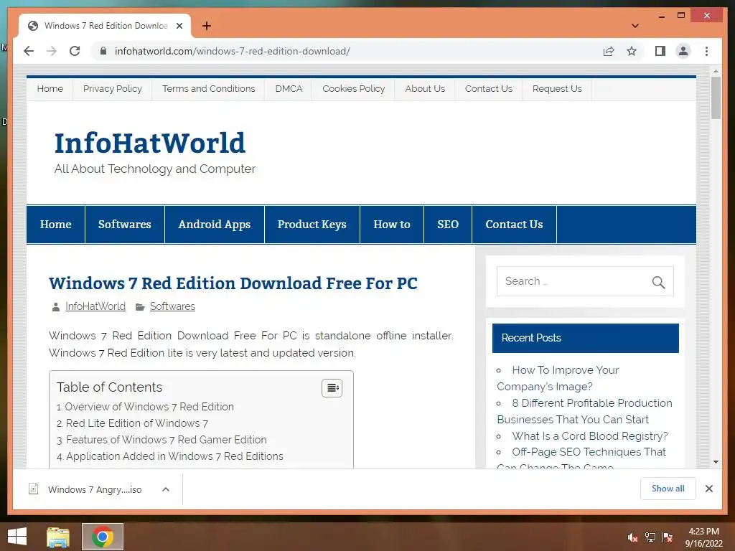The image size is (735, 551).
Task: Open the Privacy Policy page
Action: [x=113, y=88]
